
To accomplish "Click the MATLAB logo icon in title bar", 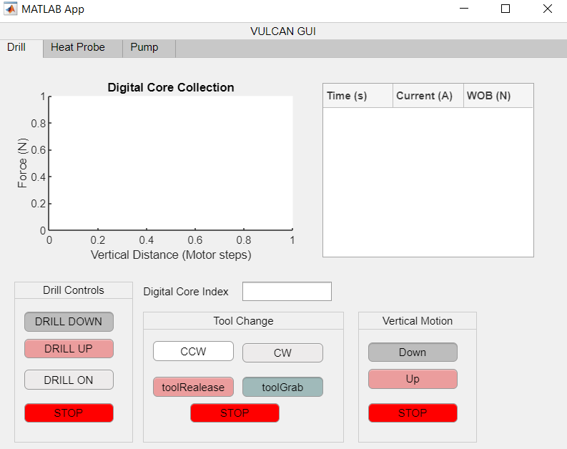I will point(11,9).
